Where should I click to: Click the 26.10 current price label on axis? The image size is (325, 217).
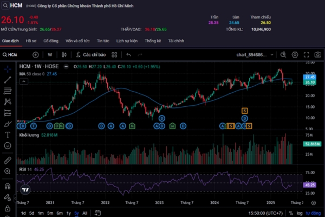[x=310, y=82]
